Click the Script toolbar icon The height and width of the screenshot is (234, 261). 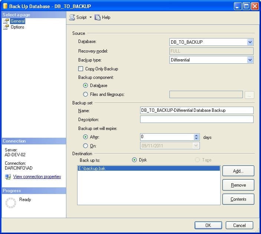[72, 17]
